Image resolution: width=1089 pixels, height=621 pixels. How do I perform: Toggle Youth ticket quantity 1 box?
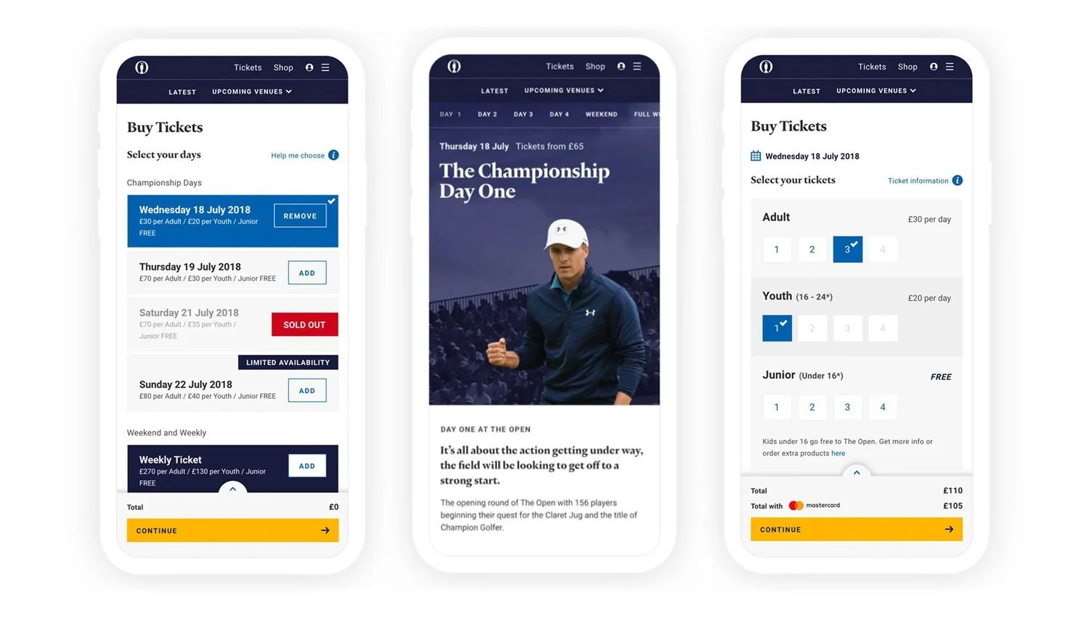[777, 328]
